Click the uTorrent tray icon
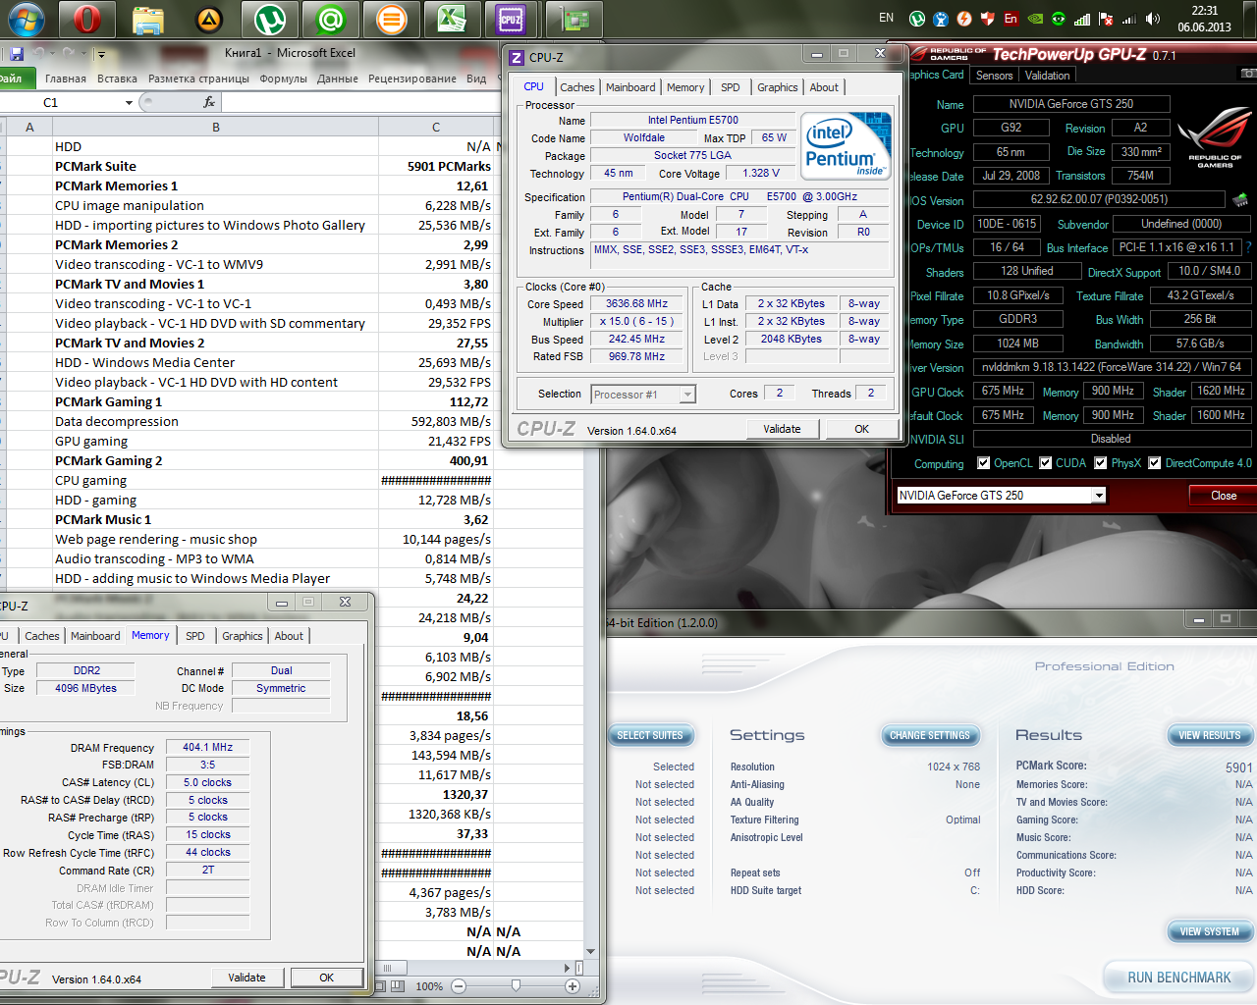Viewport: 1257px width, 1005px height. pyautogui.click(x=917, y=19)
